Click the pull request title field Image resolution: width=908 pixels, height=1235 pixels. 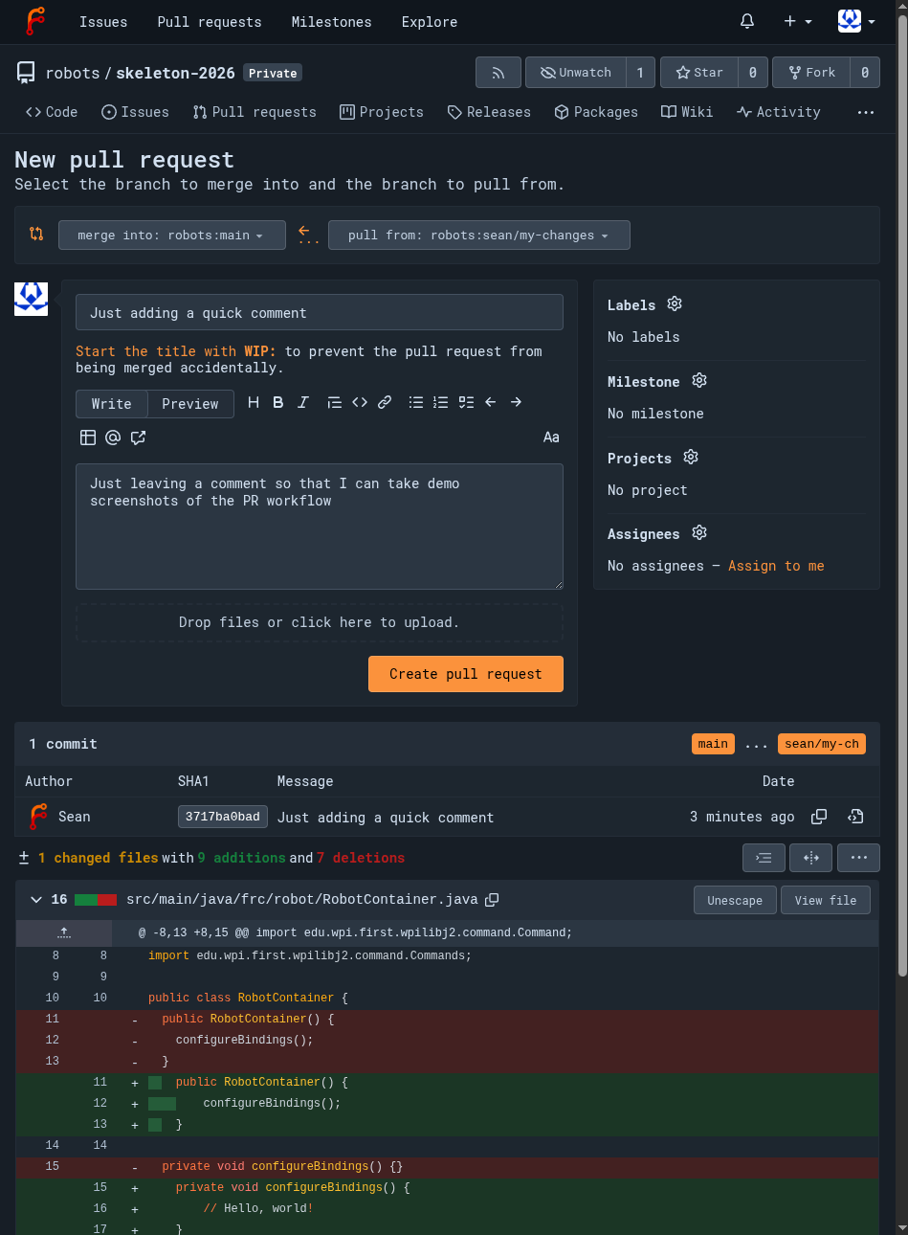tap(320, 313)
